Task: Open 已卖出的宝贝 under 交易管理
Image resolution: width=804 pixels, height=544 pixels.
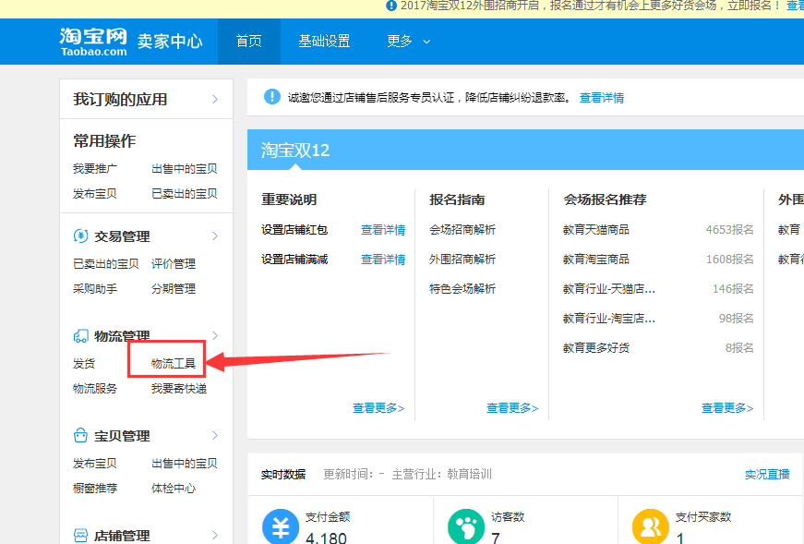Action: [x=105, y=264]
